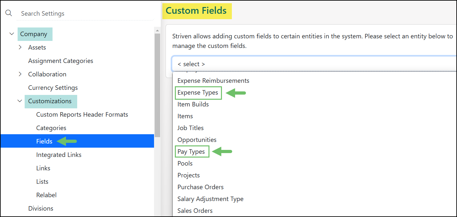This screenshot has width=457, height=217.
Task: Click the settings tree scrollbar thumb
Action: coord(157,85)
